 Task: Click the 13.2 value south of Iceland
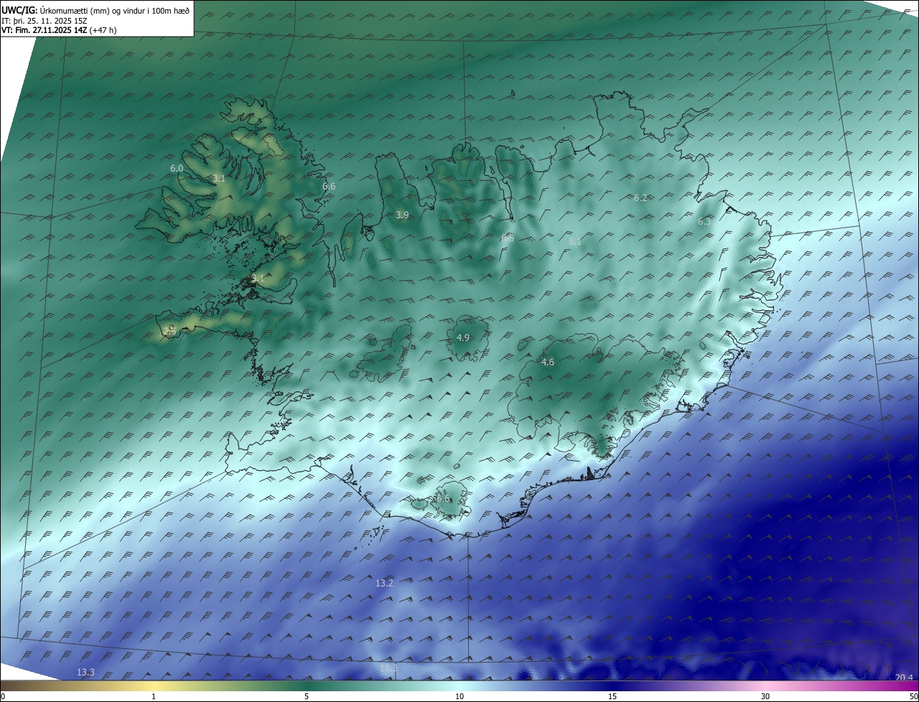[x=385, y=583]
